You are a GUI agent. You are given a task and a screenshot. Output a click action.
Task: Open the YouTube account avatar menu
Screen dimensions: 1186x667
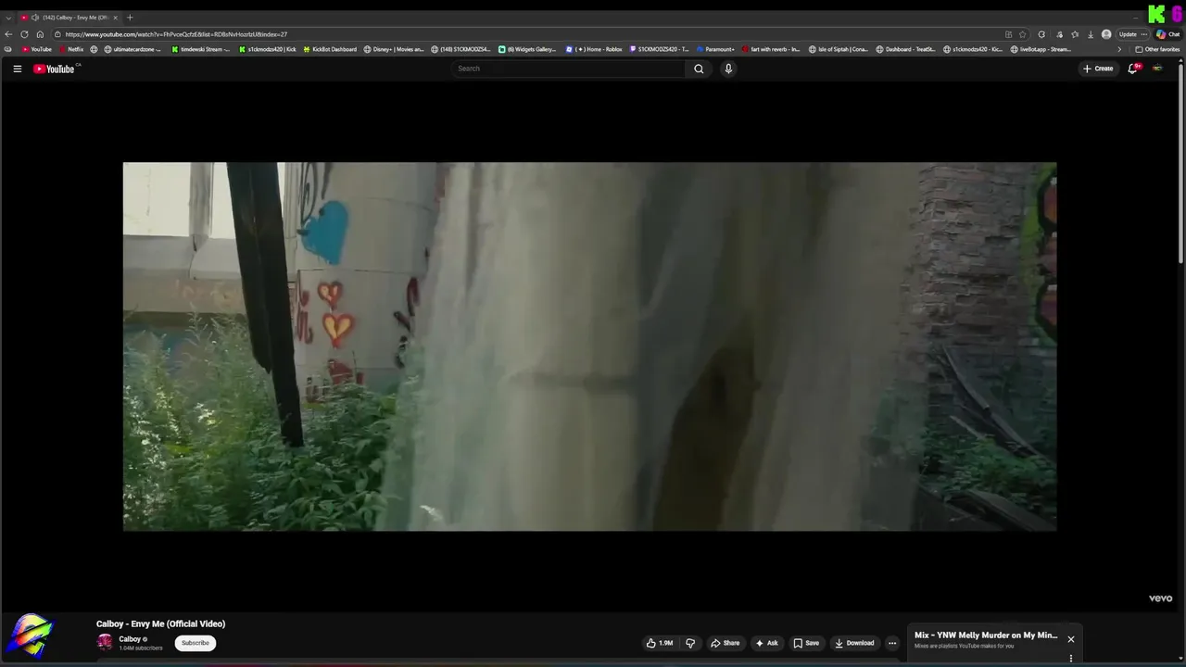click(1157, 69)
